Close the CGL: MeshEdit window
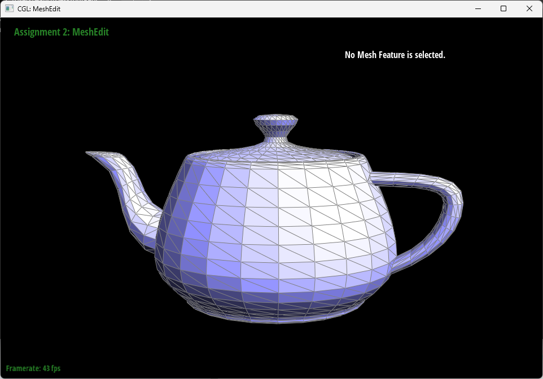Image resolution: width=543 pixels, height=379 pixels. coord(529,8)
